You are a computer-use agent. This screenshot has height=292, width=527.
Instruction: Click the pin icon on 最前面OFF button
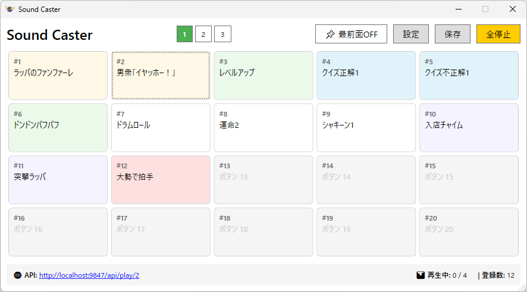pos(330,34)
